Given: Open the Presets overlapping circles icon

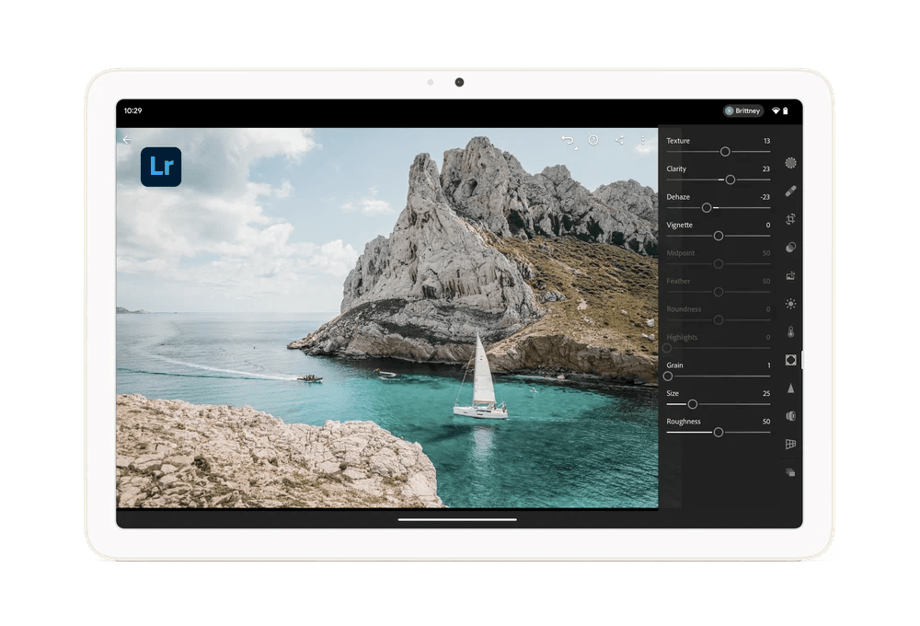Looking at the screenshot, I should [x=790, y=248].
